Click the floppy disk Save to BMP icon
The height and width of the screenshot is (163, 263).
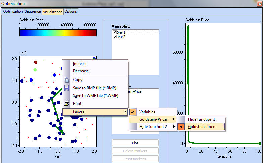(66, 88)
